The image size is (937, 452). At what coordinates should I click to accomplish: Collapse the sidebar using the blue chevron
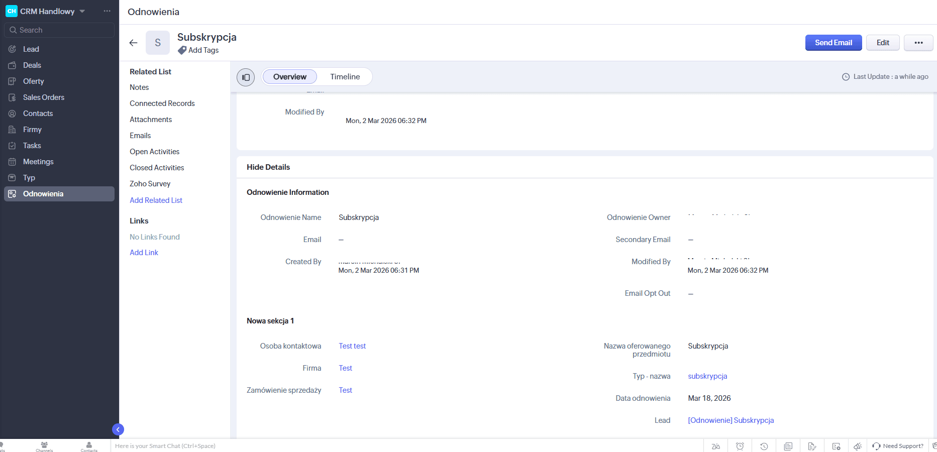(x=118, y=429)
